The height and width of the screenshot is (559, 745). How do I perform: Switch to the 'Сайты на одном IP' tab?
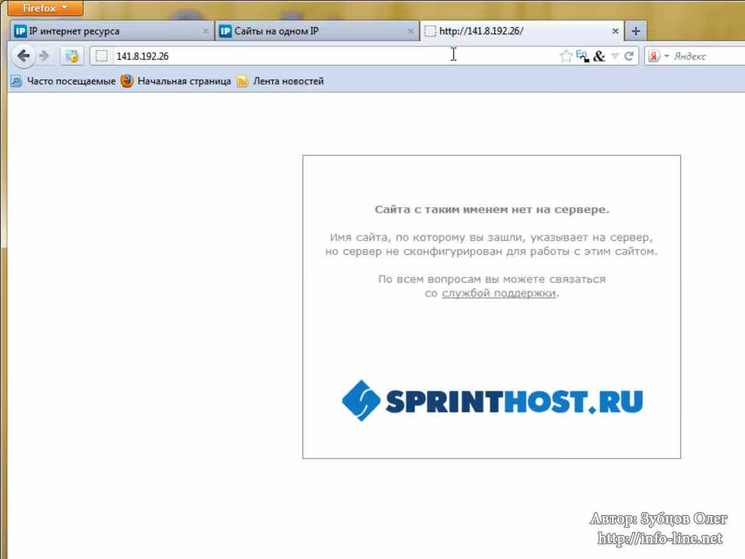tap(310, 31)
